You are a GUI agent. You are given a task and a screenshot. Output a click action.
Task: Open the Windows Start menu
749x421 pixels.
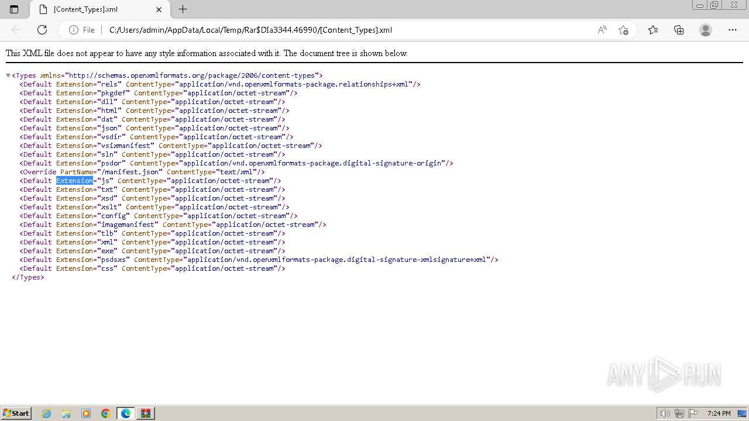[16, 413]
